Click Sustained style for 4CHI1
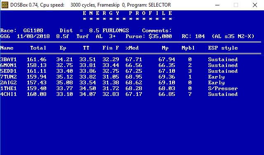The image size is (264, 155). [223, 94]
